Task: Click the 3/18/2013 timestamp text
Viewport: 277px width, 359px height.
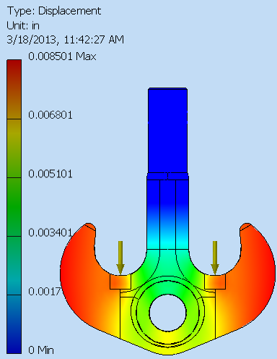Action: click(x=65, y=40)
